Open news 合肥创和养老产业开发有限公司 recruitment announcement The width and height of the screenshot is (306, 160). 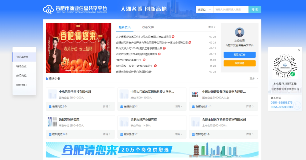tap(152, 42)
